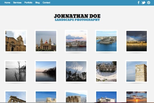This screenshot has height=103, width=154.
Task: Open the red-domed church thumbnail
Action: pyautogui.click(x=46, y=41)
